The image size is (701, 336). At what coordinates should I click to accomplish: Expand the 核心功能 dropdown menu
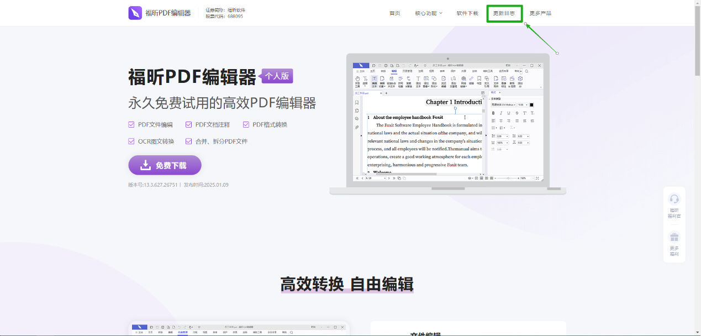click(x=429, y=13)
